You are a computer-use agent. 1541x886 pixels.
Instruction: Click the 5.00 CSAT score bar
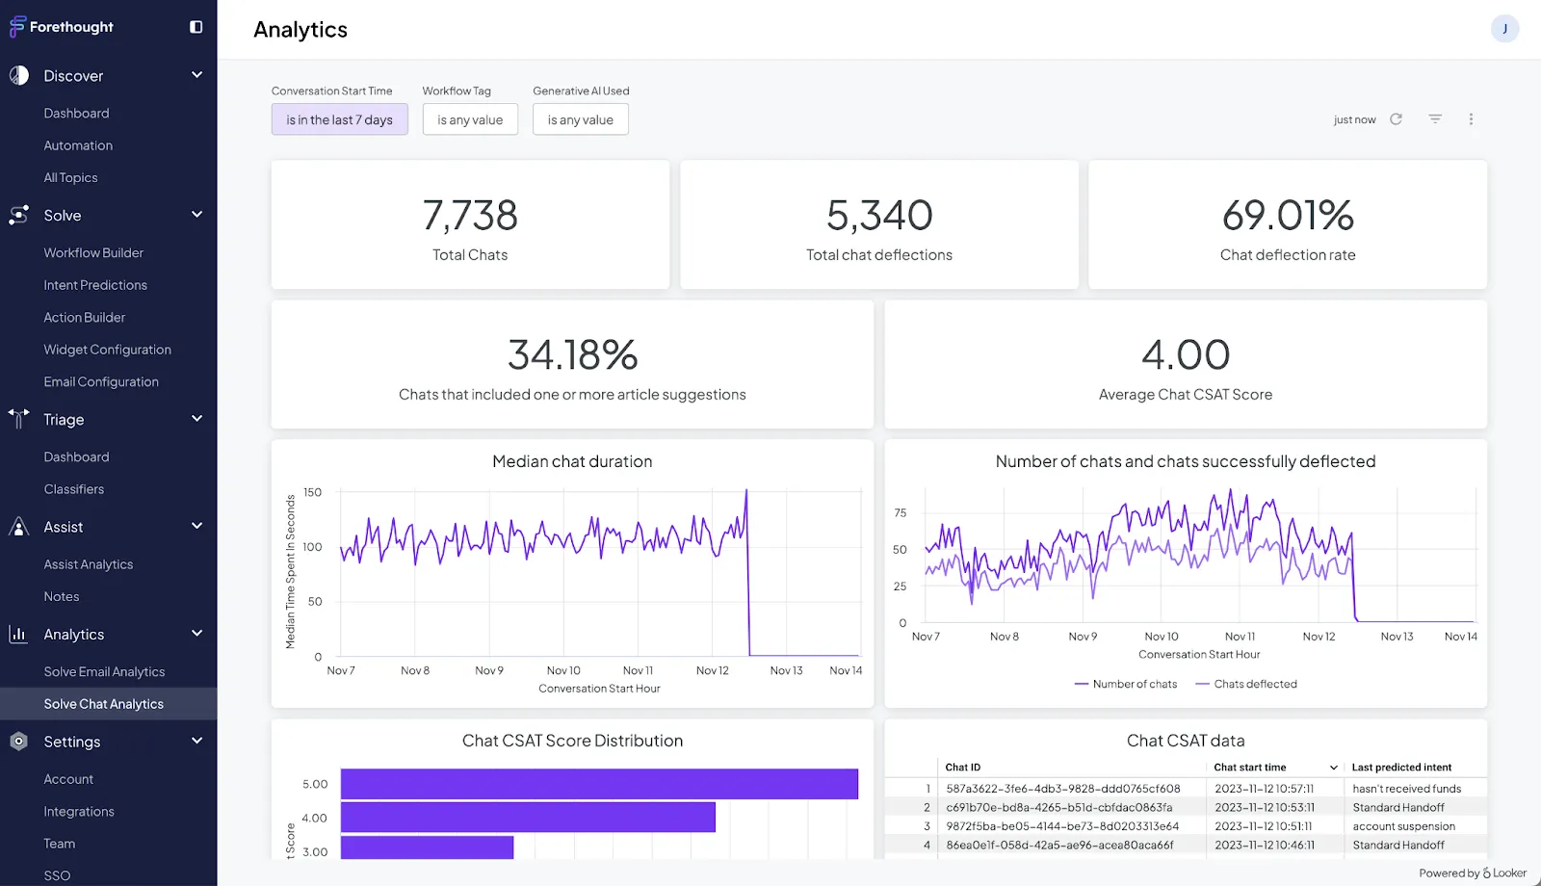(599, 784)
